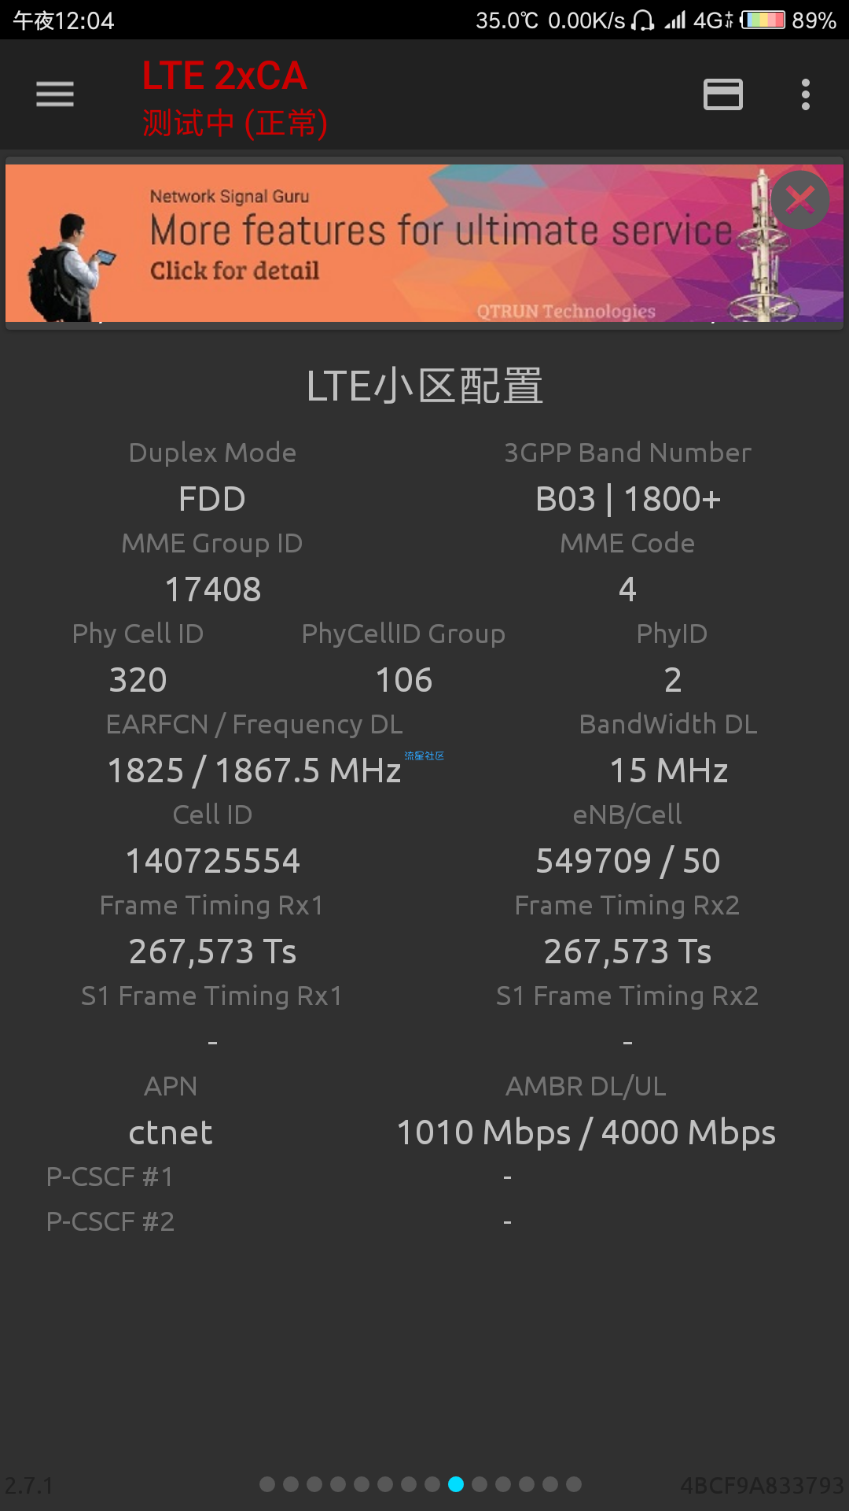Viewport: 849px width, 1511px height.
Task: Tap the ctnet APN value
Action: tap(171, 1132)
